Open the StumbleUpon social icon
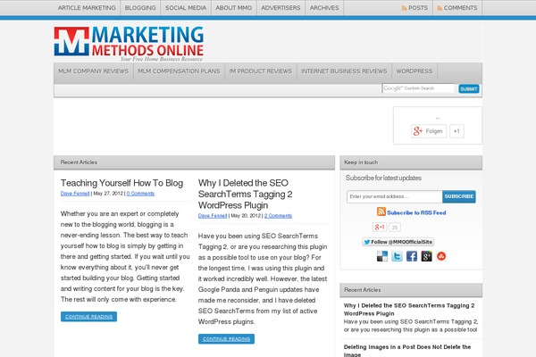536x357 pixels. (441, 256)
